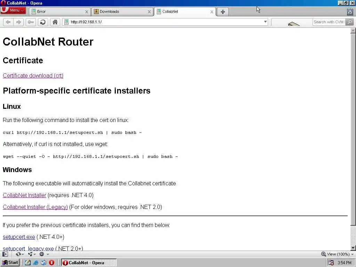Click the page badge icon in address bar

66,22
